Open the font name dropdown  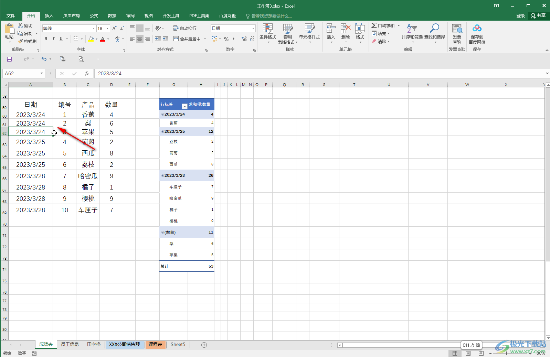(94, 29)
